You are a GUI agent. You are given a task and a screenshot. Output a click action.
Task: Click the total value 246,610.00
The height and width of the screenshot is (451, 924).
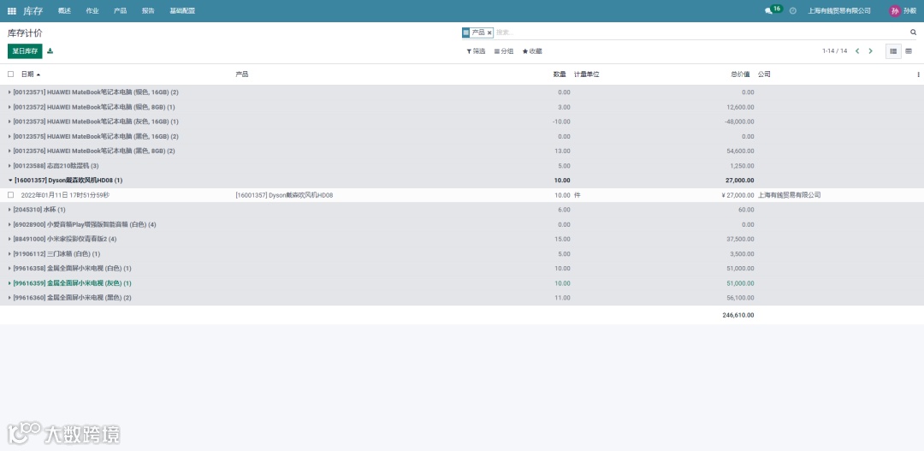738,316
